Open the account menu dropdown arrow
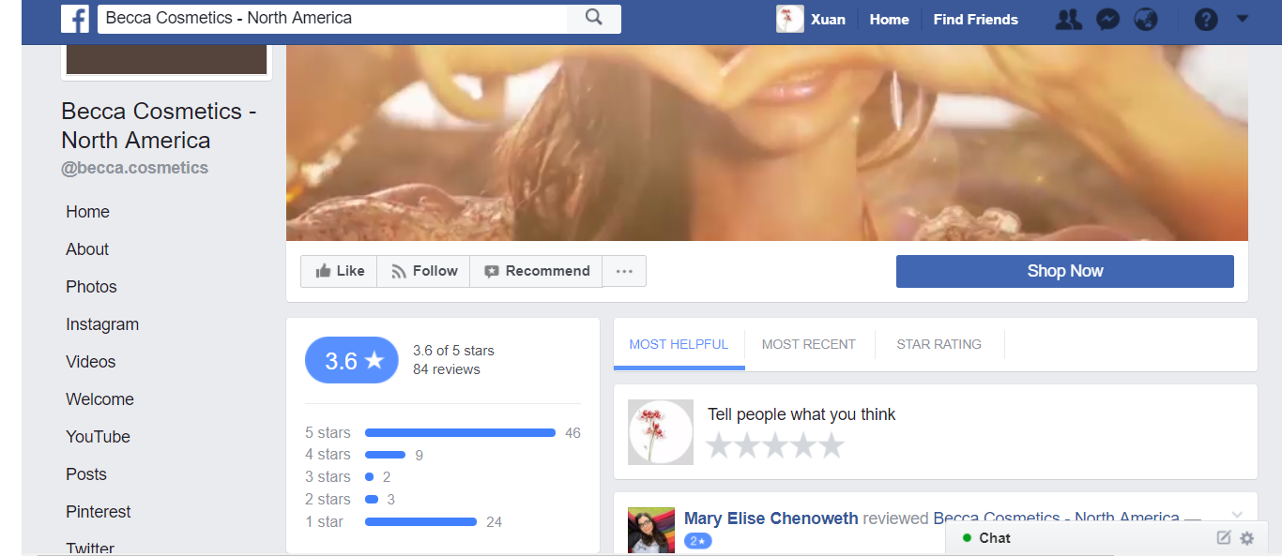The height and width of the screenshot is (556, 1282). click(x=1243, y=18)
